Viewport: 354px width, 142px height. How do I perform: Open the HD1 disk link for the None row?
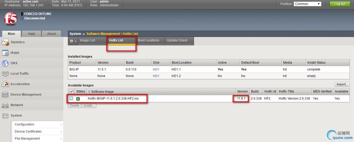pyautogui.click(x=156, y=76)
